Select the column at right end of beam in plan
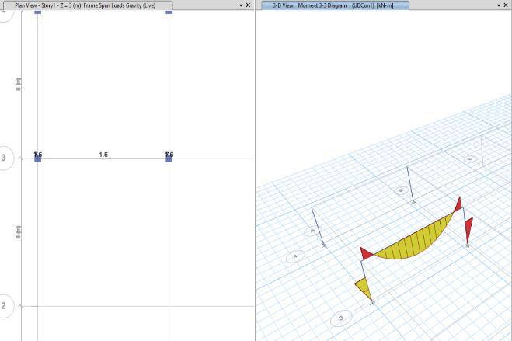The width and height of the screenshot is (512, 341). tap(169, 158)
